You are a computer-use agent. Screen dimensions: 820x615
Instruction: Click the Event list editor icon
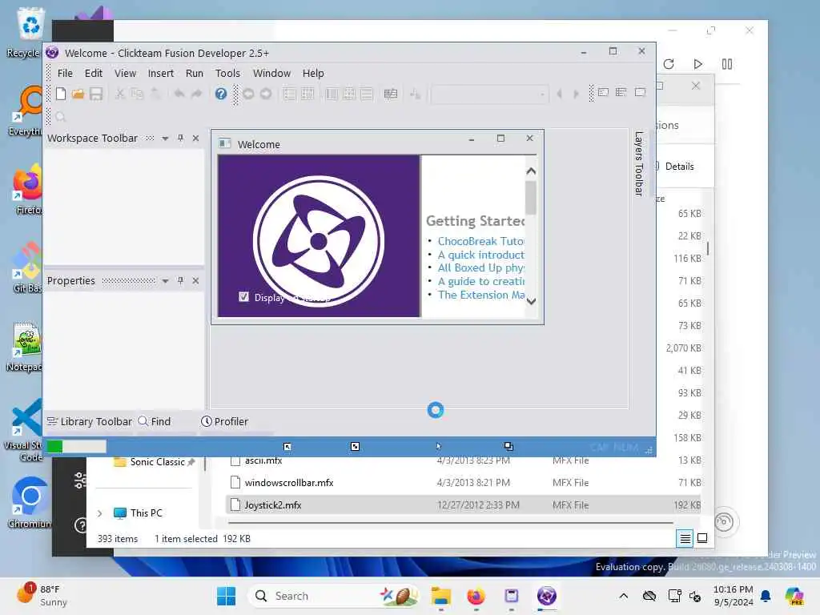coord(367,94)
